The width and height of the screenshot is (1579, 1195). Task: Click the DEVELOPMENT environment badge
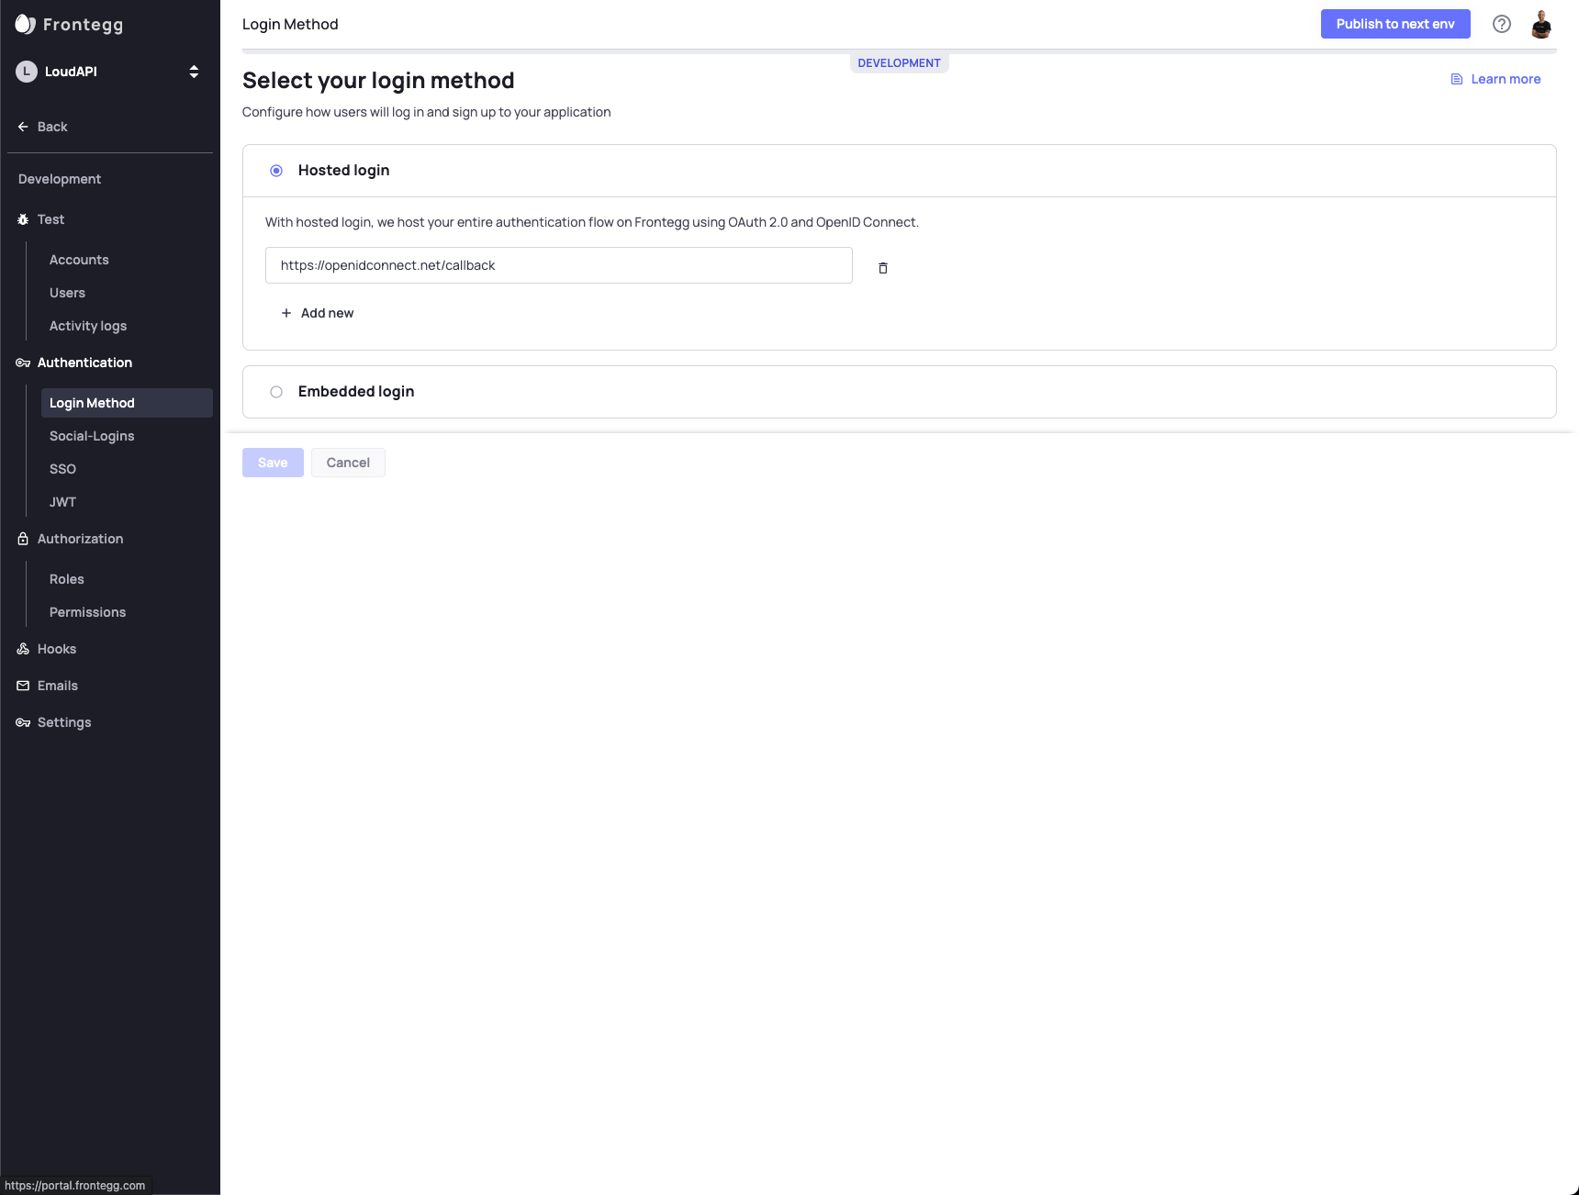point(899,63)
